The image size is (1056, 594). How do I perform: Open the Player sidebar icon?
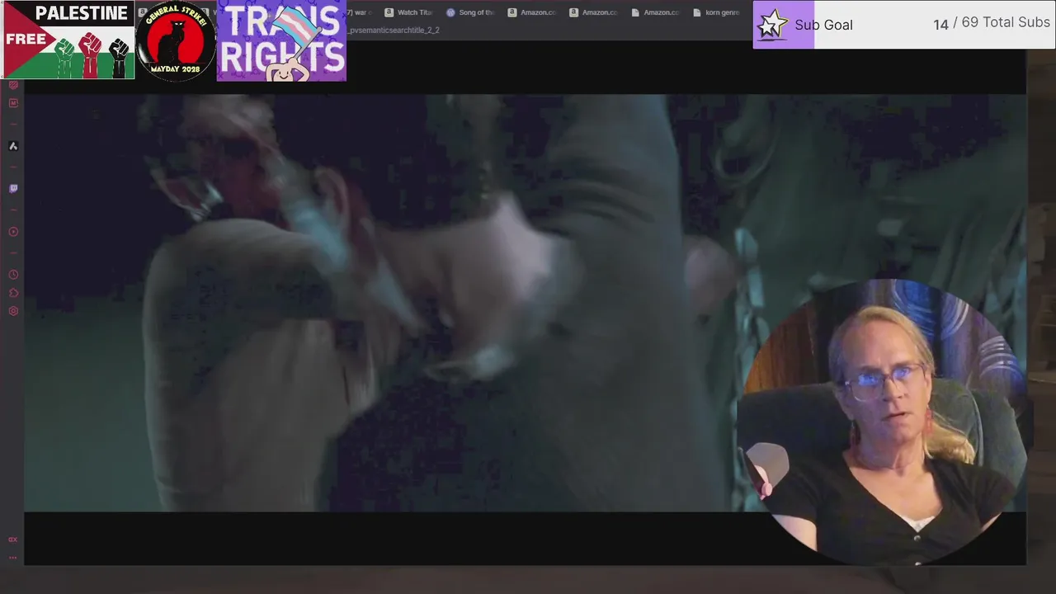tap(13, 232)
